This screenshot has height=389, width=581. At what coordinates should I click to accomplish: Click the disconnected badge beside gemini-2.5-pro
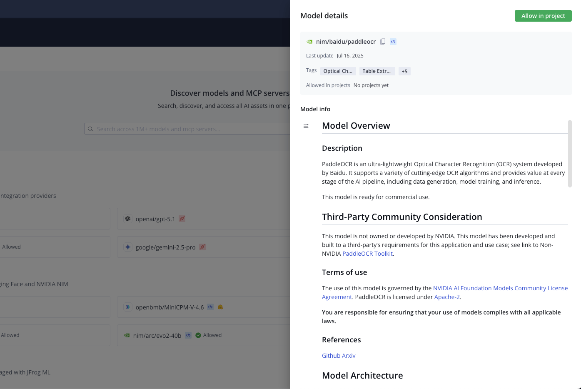(x=202, y=247)
